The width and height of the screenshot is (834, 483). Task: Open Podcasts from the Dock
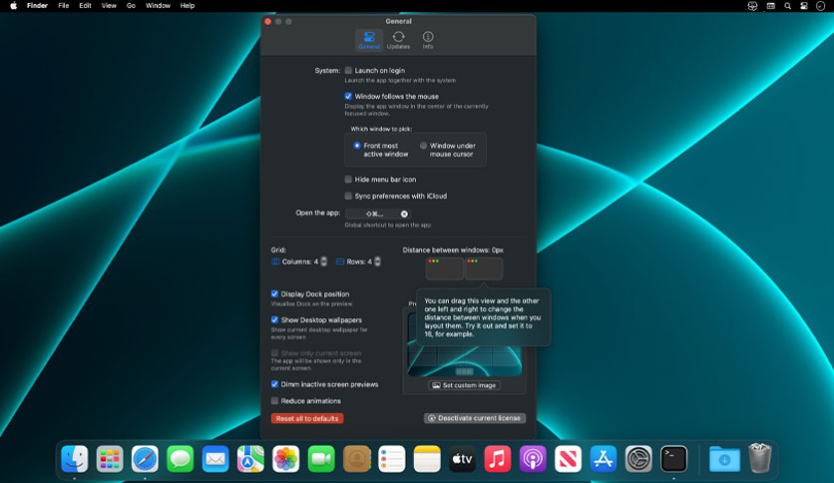(533, 458)
